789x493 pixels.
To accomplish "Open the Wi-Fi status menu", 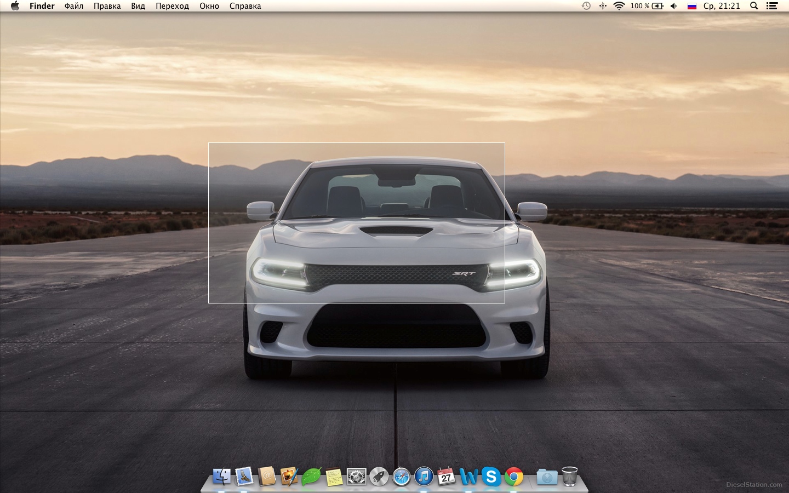I will pos(619,6).
